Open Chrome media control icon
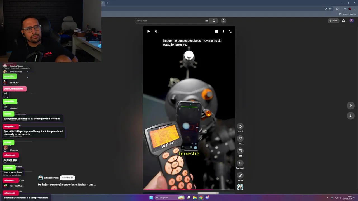The width and height of the screenshot is (358, 201). click(345, 9)
